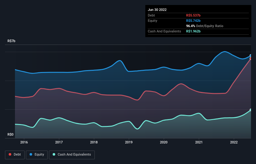This screenshot has width=256, height=164.
Task: Toggle the Cash And Equivalents legend series
Action: click(x=72, y=155)
